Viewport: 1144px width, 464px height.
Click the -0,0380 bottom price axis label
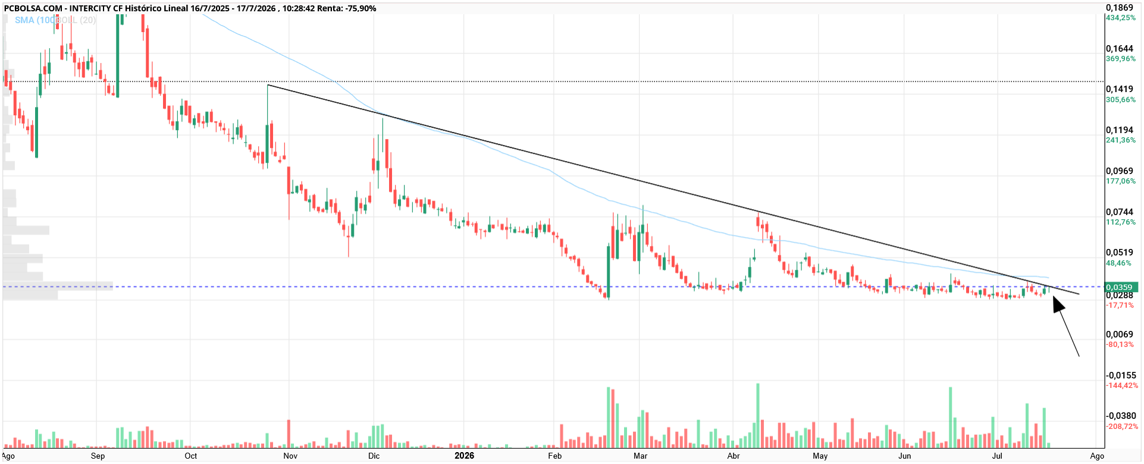[x=1121, y=416]
